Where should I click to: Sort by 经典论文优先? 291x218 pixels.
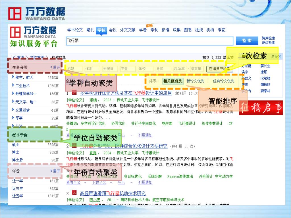(224, 81)
